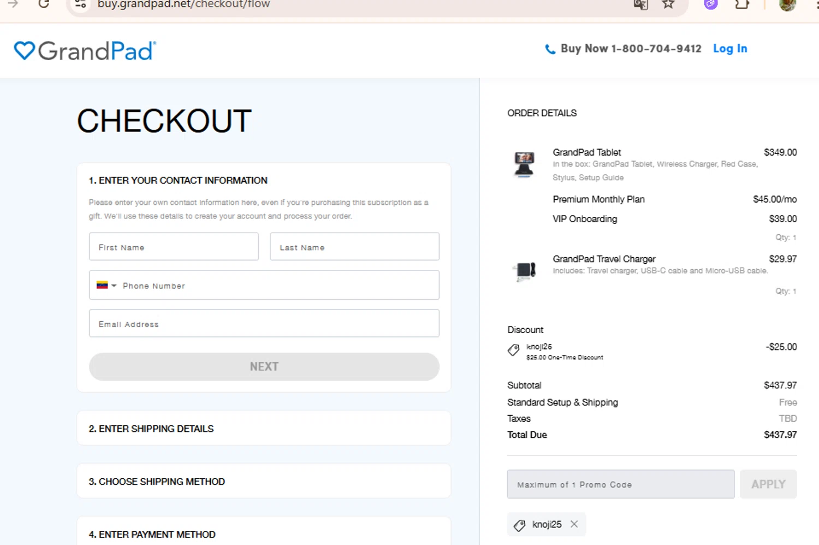Screen dimensions: 819x545
Task: Click the browser address bar URL
Action: pos(183,4)
